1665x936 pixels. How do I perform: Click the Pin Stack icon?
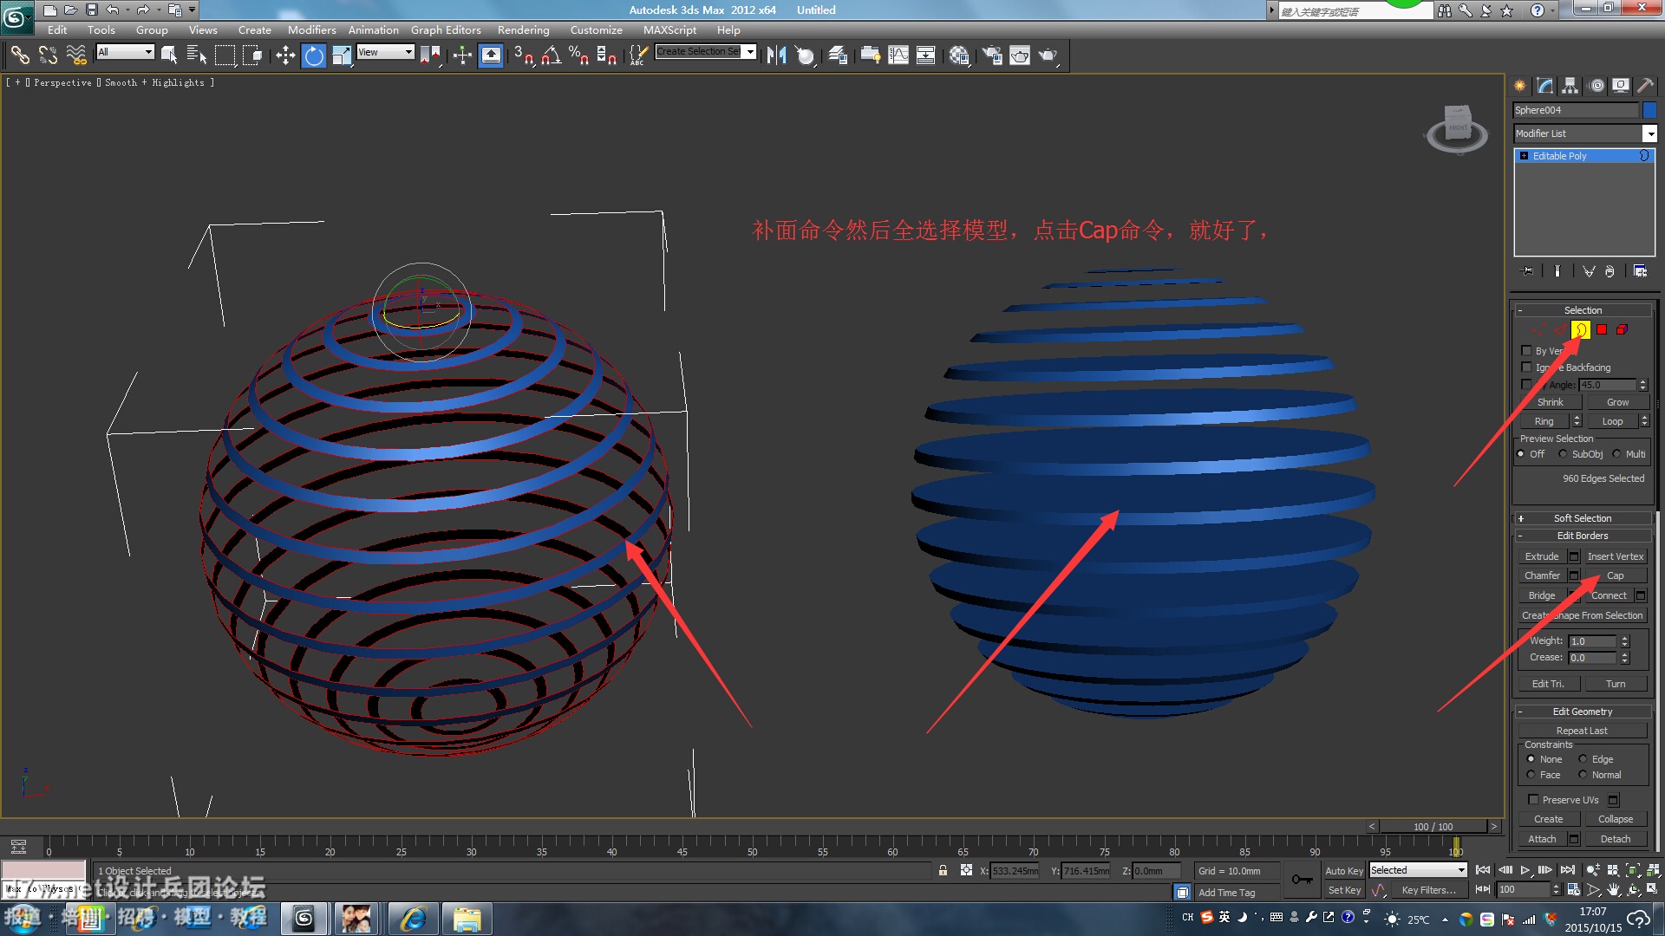tap(1527, 271)
